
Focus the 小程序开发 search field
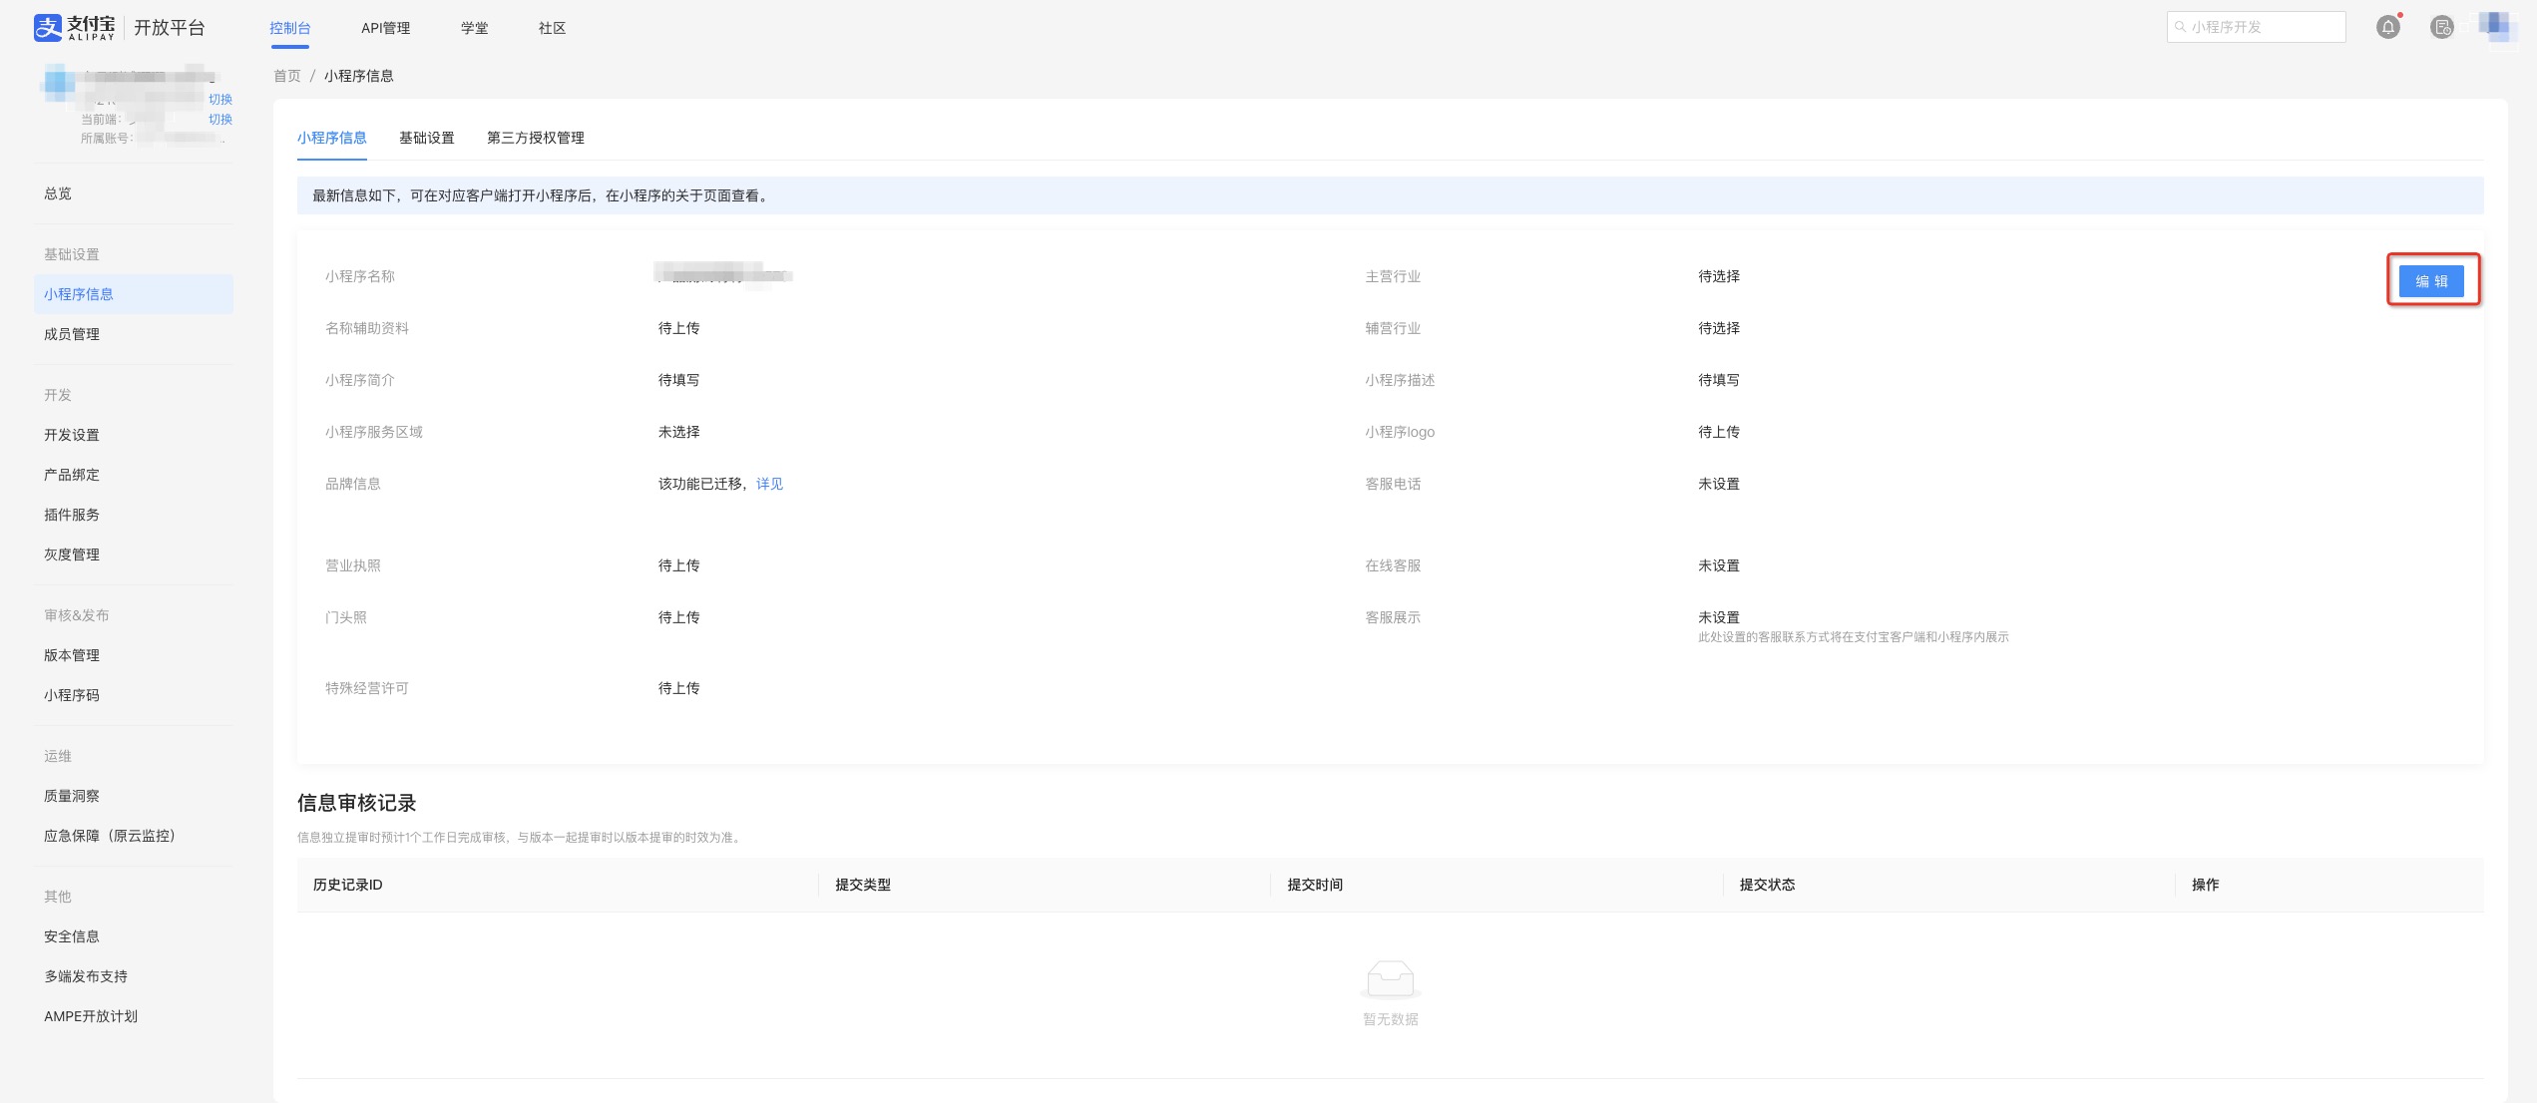click(2256, 27)
